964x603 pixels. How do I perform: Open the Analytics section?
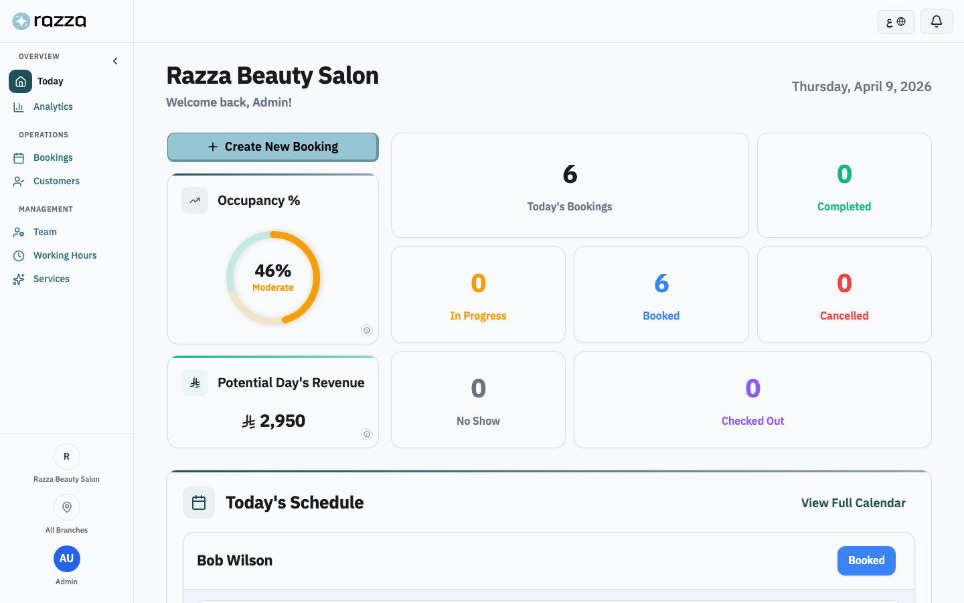point(53,107)
